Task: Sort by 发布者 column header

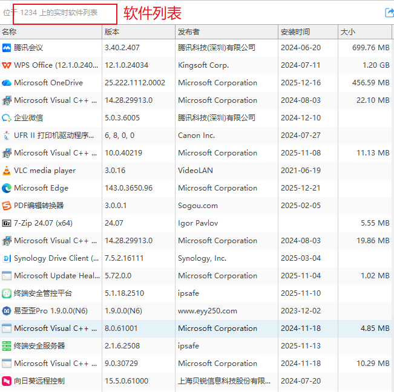Action: point(189,32)
